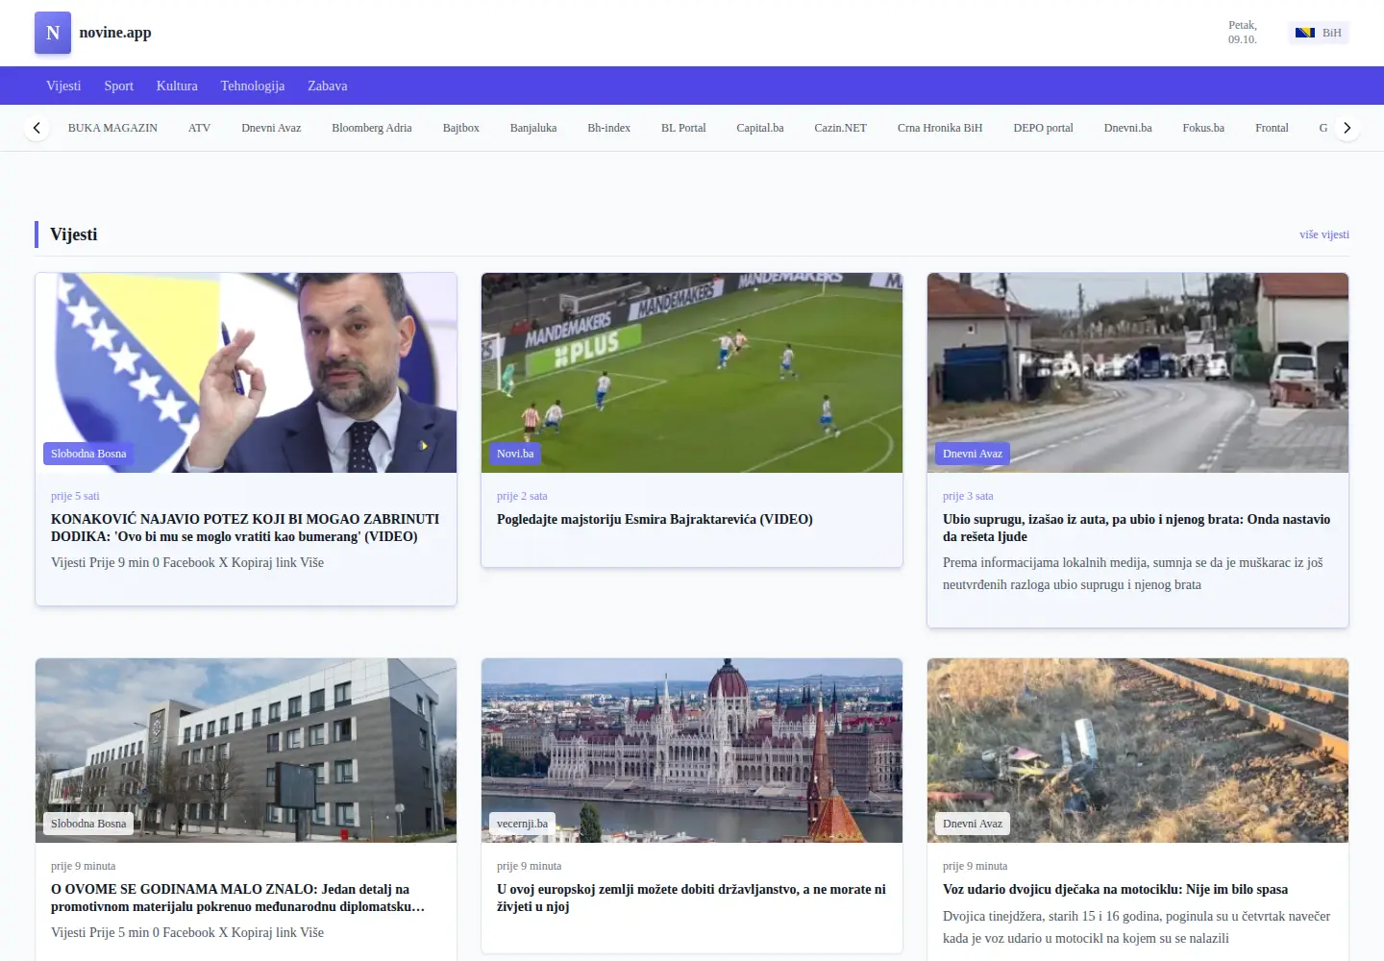Open 'Ubio suprugu, izašao iz auta' headline
This screenshot has width=1384, height=961.
click(x=1137, y=528)
